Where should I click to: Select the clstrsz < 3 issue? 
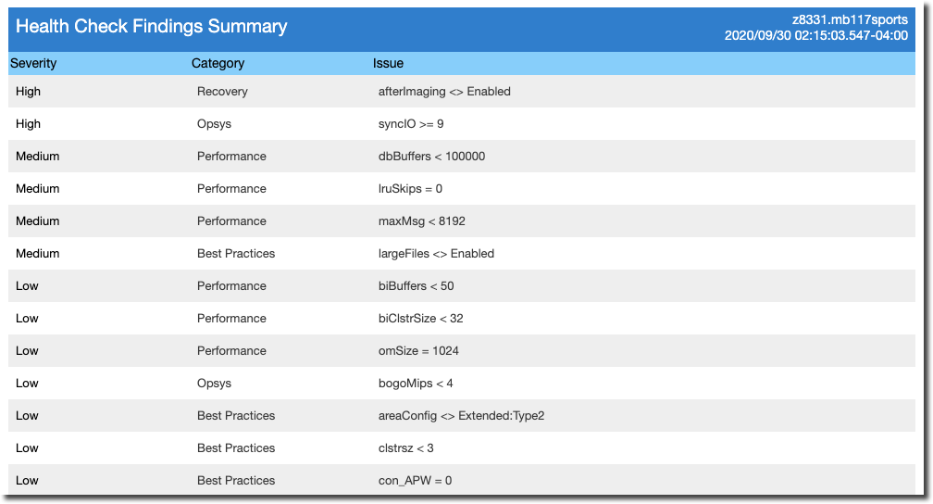(x=405, y=448)
